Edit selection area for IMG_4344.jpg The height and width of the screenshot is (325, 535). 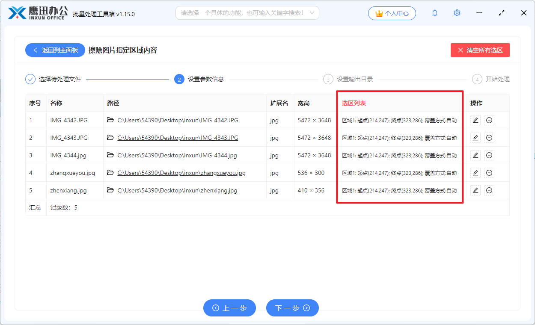(475, 155)
